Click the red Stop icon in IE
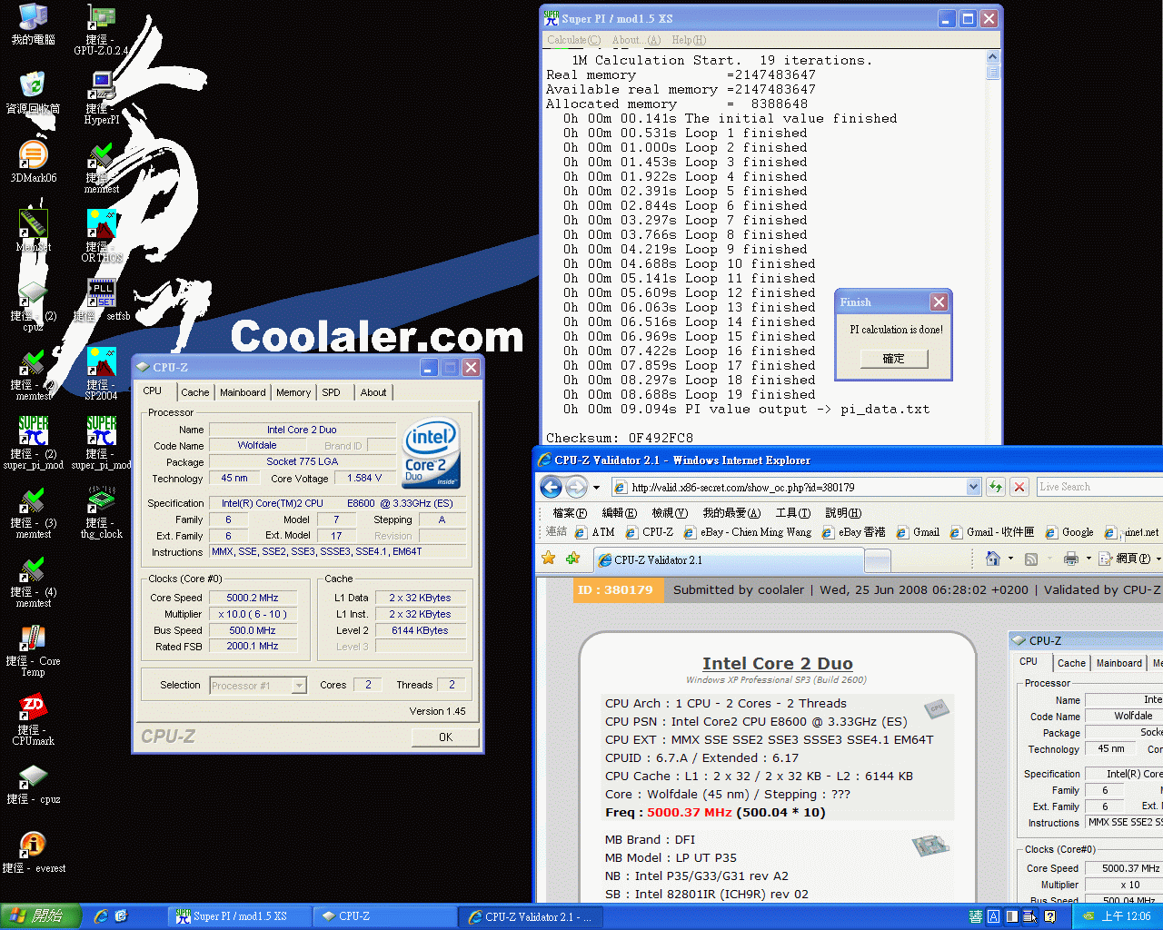The width and height of the screenshot is (1163, 930). pyautogui.click(x=1019, y=487)
